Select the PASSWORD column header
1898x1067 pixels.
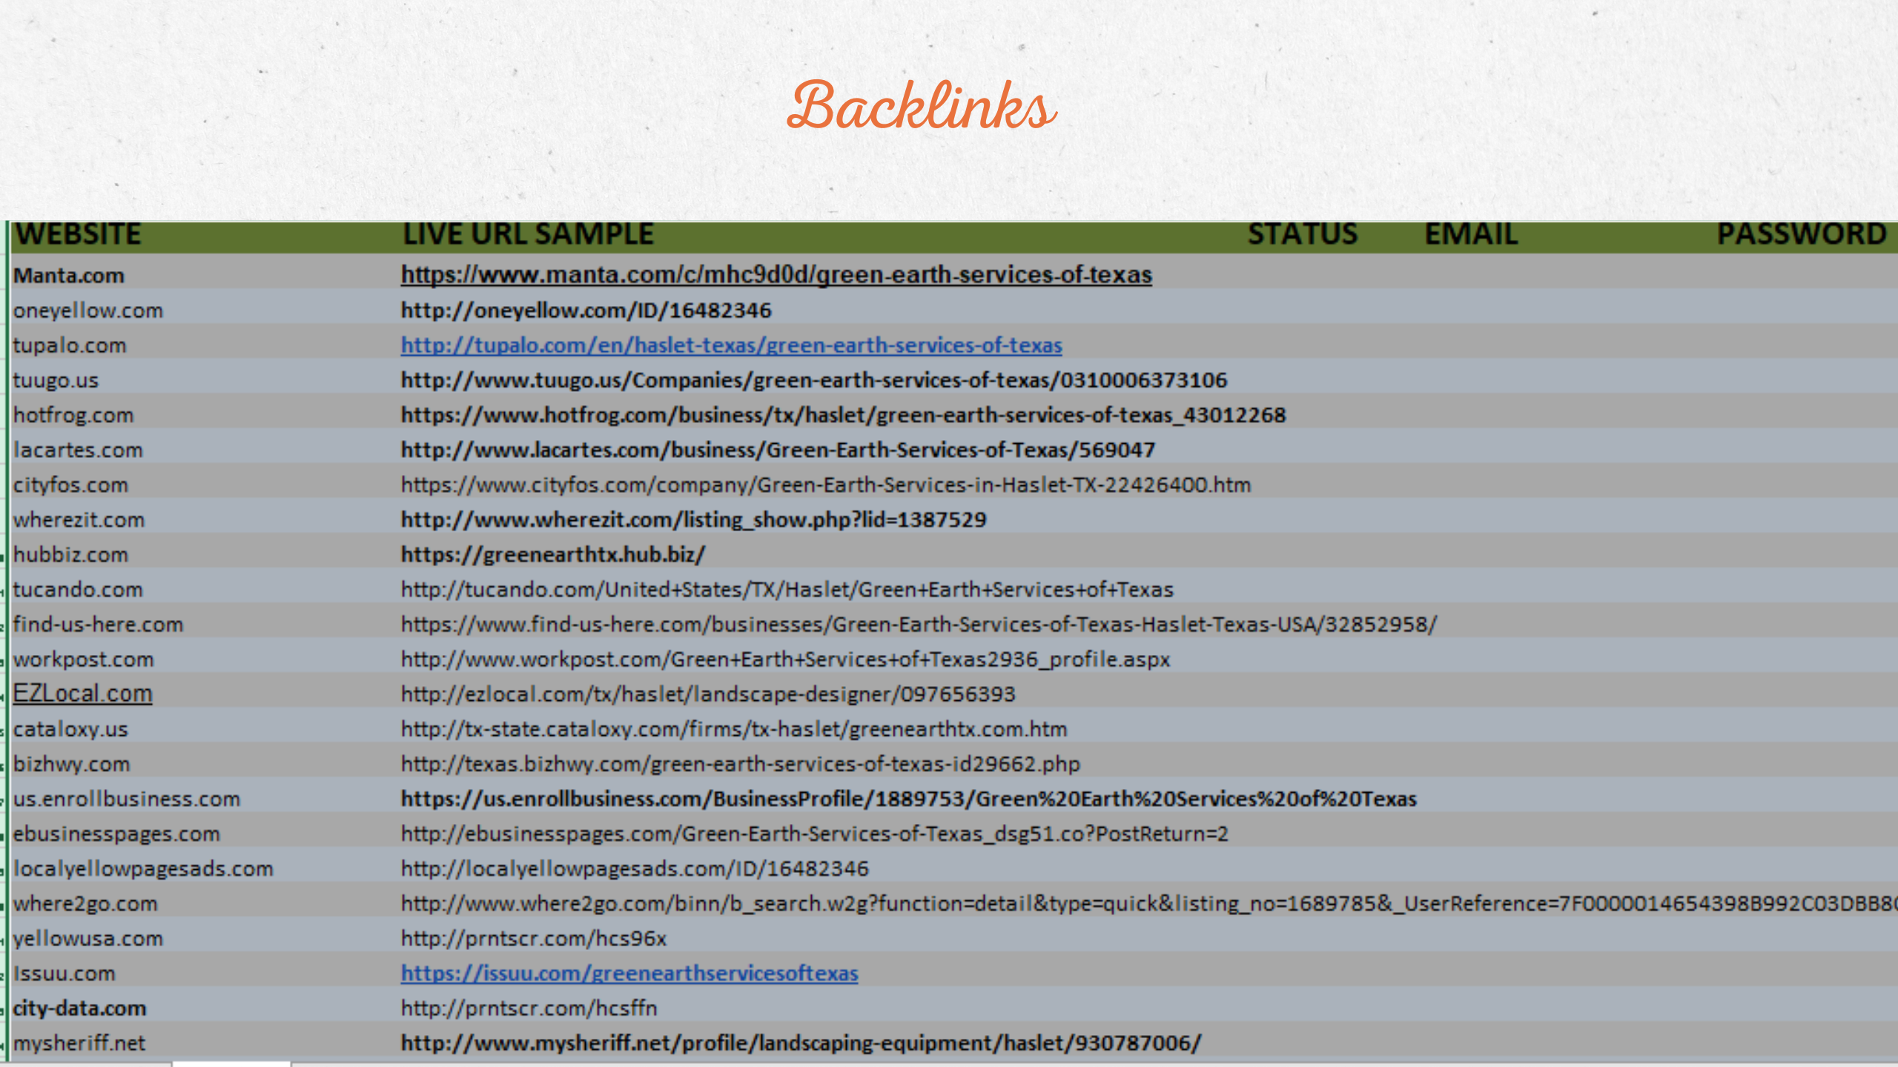[x=1802, y=234]
